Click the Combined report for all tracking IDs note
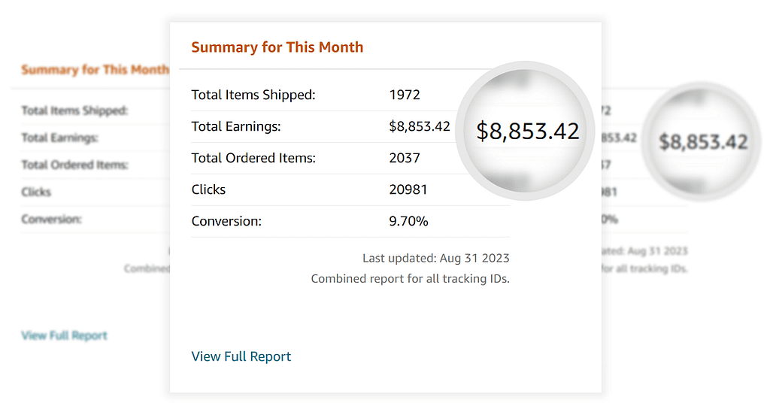Screen dimensions: 770x418 coord(410,279)
